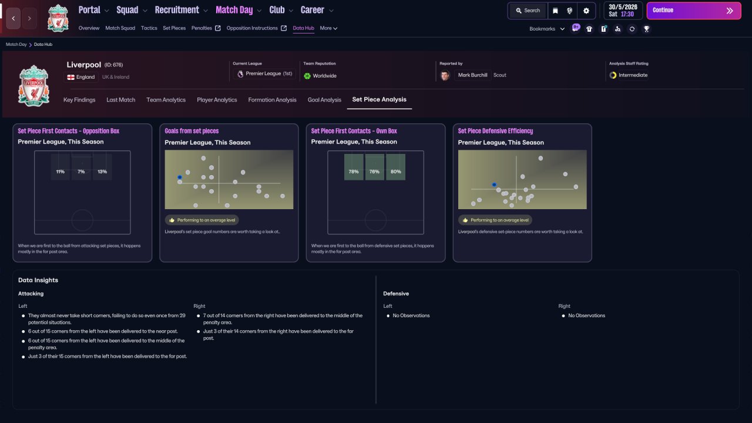The height and width of the screenshot is (423, 752).
Task: Click the Mark Burchill name link
Action: point(473,75)
